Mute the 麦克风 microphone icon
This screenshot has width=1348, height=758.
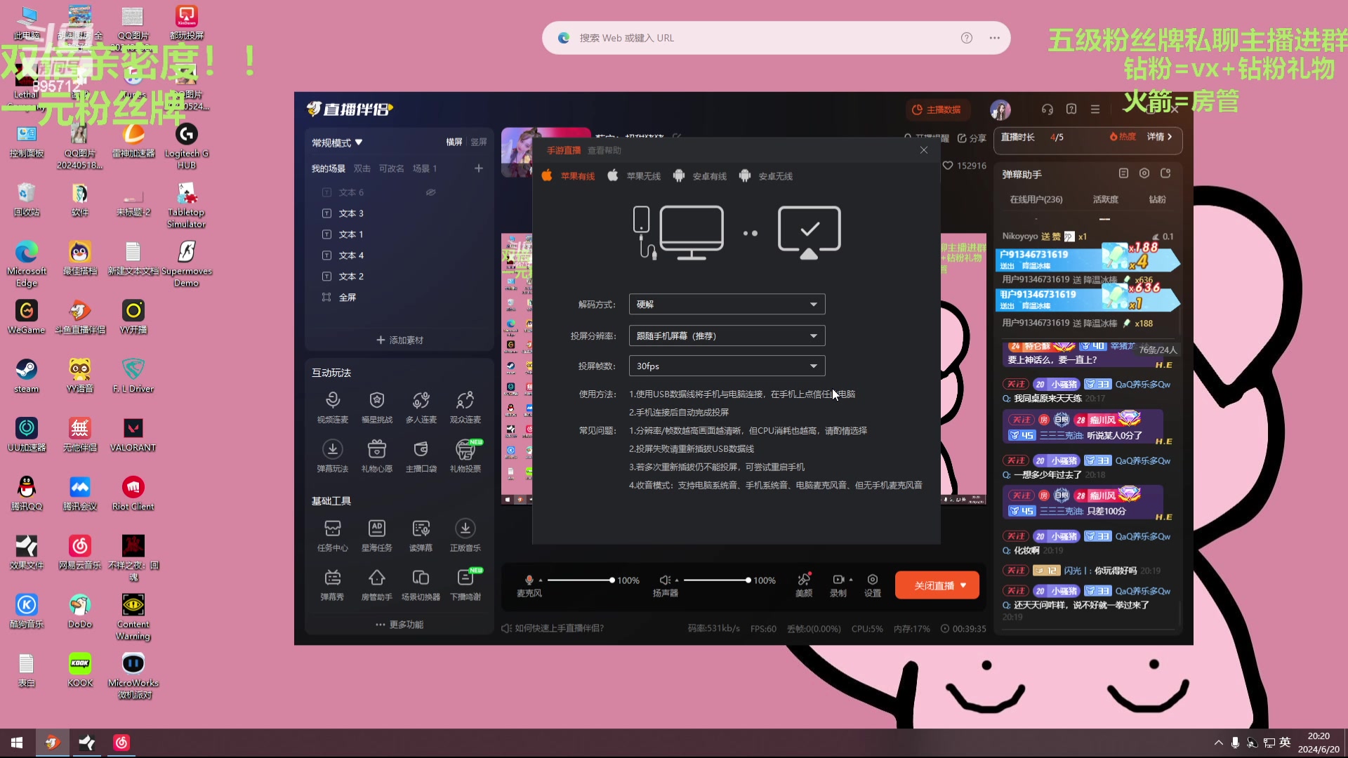529,580
